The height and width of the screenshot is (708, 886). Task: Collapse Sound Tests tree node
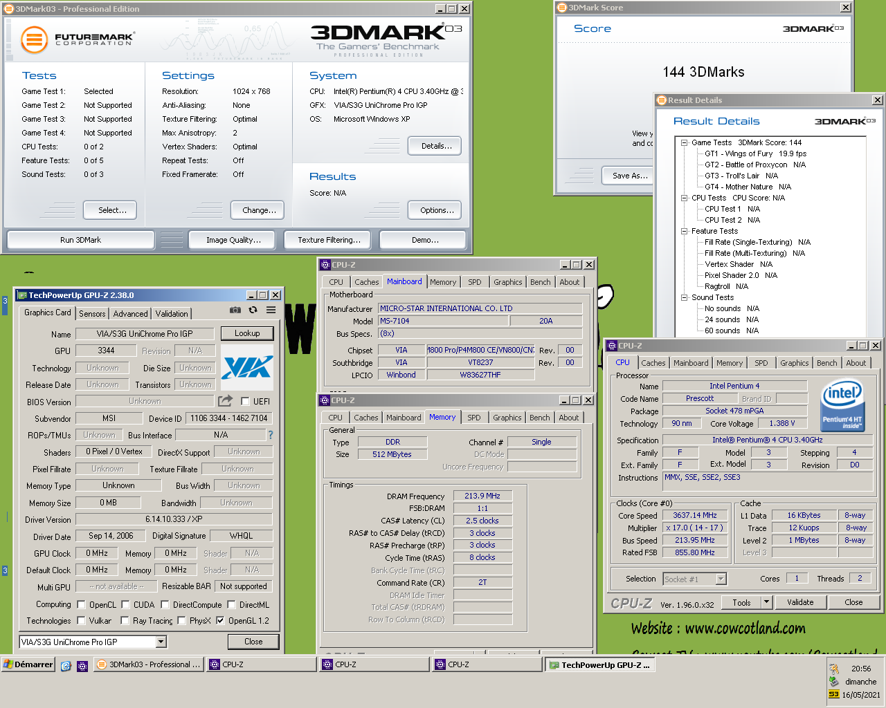(x=684, y=297)
